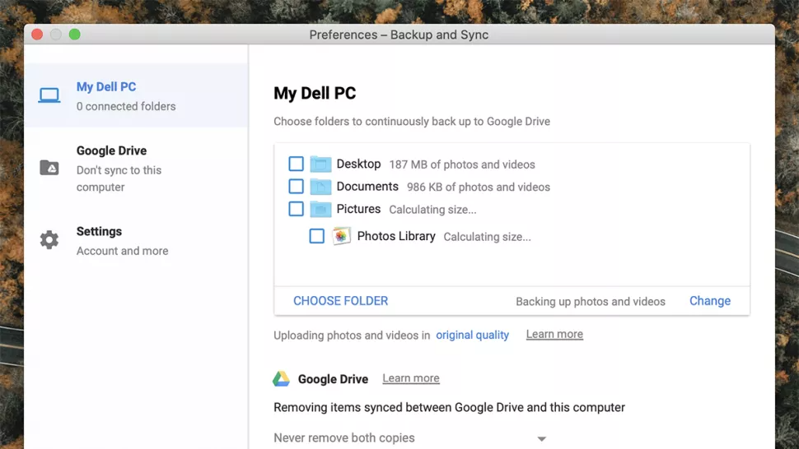Tick the Pictures folder checkbox

click(x=297, y=209)
